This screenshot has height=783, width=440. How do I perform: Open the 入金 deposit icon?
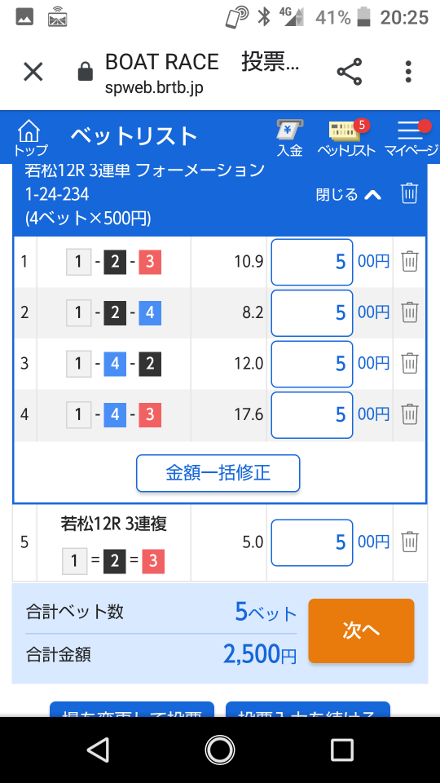click(x=290, y=138)
